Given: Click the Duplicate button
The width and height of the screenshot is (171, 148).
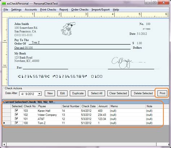Looking at the screenshot, I should 78,93.
